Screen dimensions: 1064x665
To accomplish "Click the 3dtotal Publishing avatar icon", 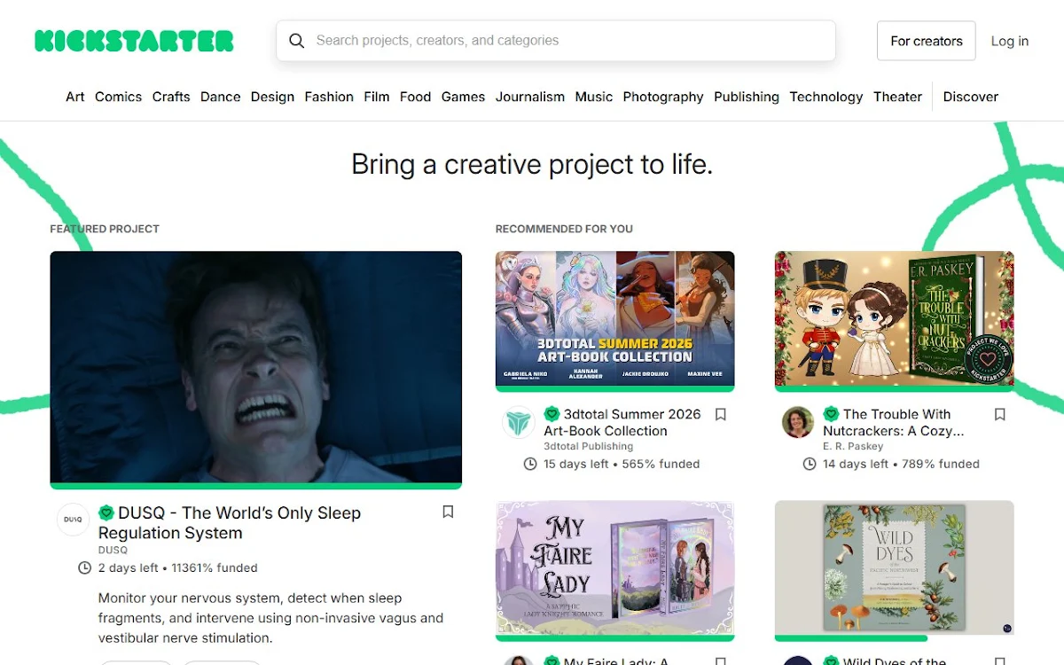I will click(x=519, y=422).
